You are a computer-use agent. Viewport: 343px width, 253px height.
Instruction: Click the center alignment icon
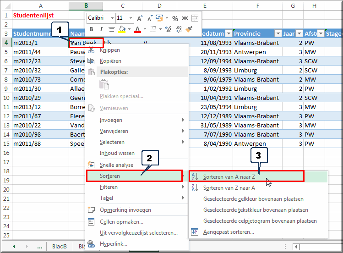[x=112, y=29]
